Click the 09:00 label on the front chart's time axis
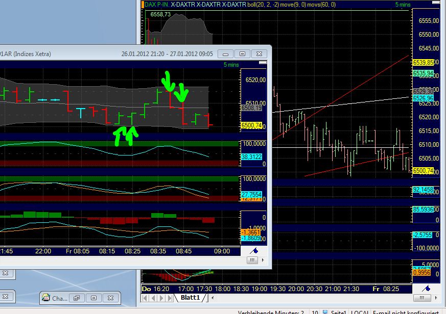 click(x=222, y=251)
